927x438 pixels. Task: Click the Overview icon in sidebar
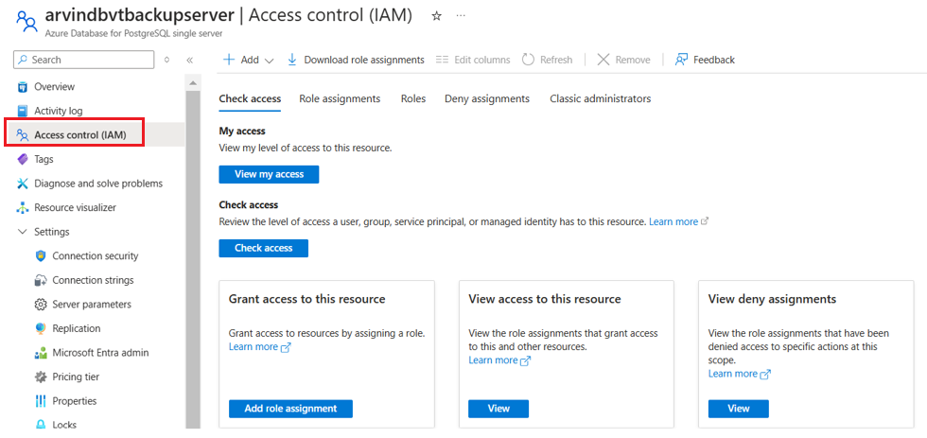coord(23,87)
